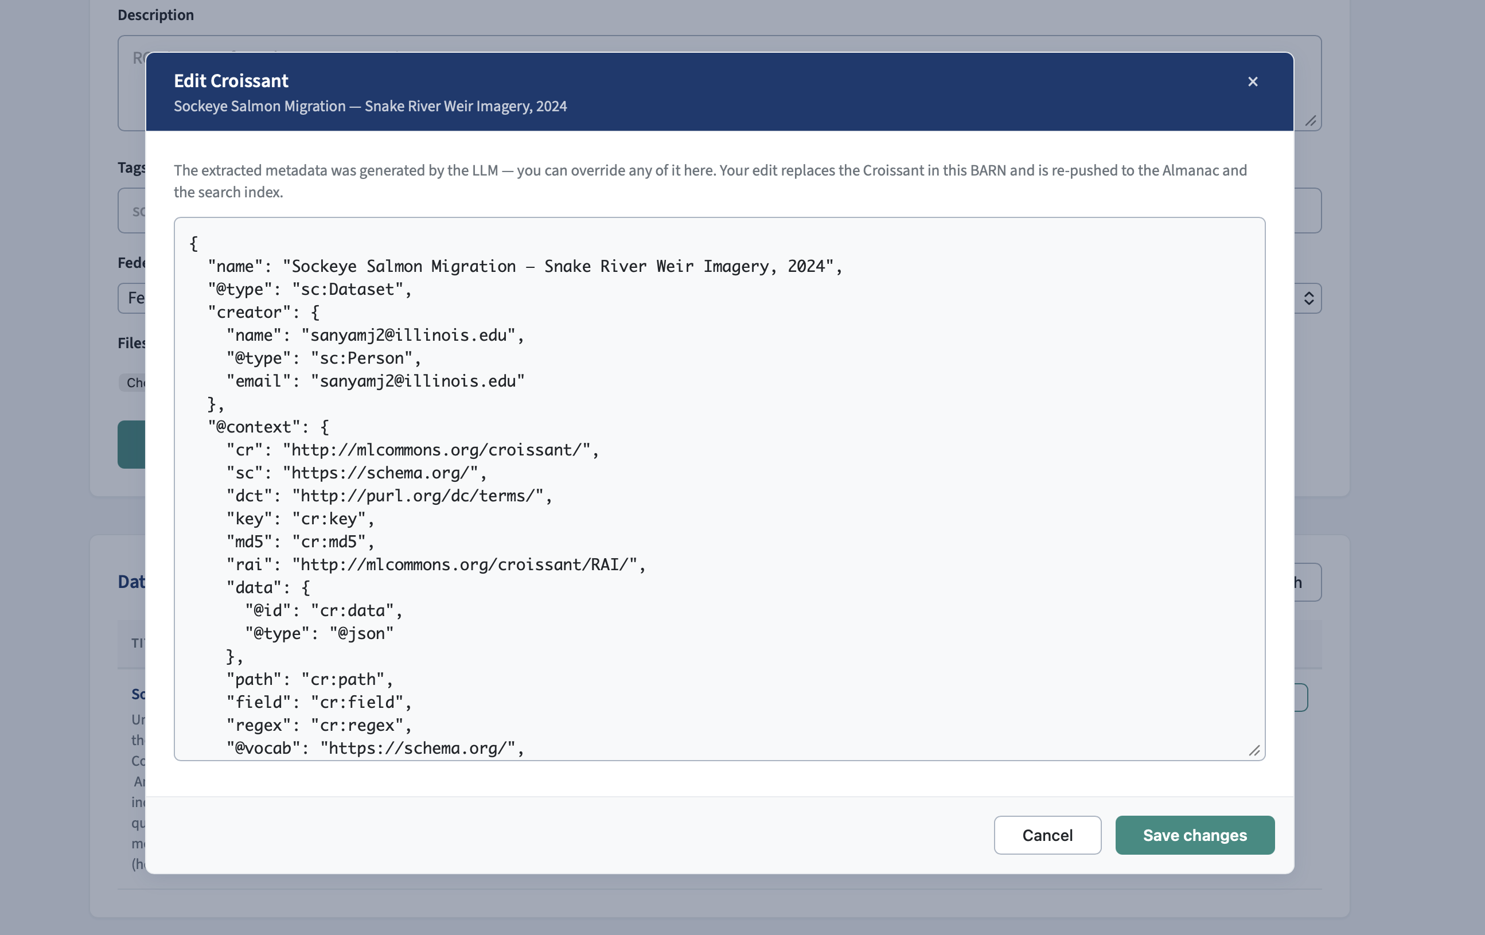1485x935 pixels.
Task: Click Save changes button
Action: pyautogui.click(x=1195, y=835)
